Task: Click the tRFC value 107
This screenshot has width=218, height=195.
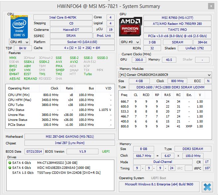Action: [x=207, y=168]
